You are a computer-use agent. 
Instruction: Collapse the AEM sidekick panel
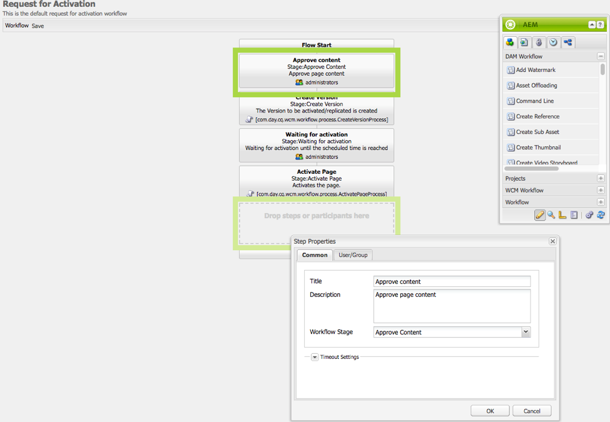(x=592, y=25)
